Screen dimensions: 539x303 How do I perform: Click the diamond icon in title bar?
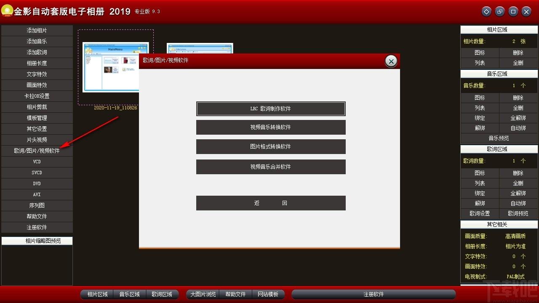[486, 12]
